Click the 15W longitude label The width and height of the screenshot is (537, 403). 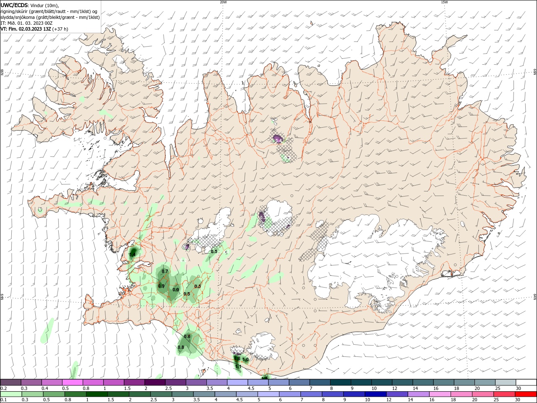(444, 2)
